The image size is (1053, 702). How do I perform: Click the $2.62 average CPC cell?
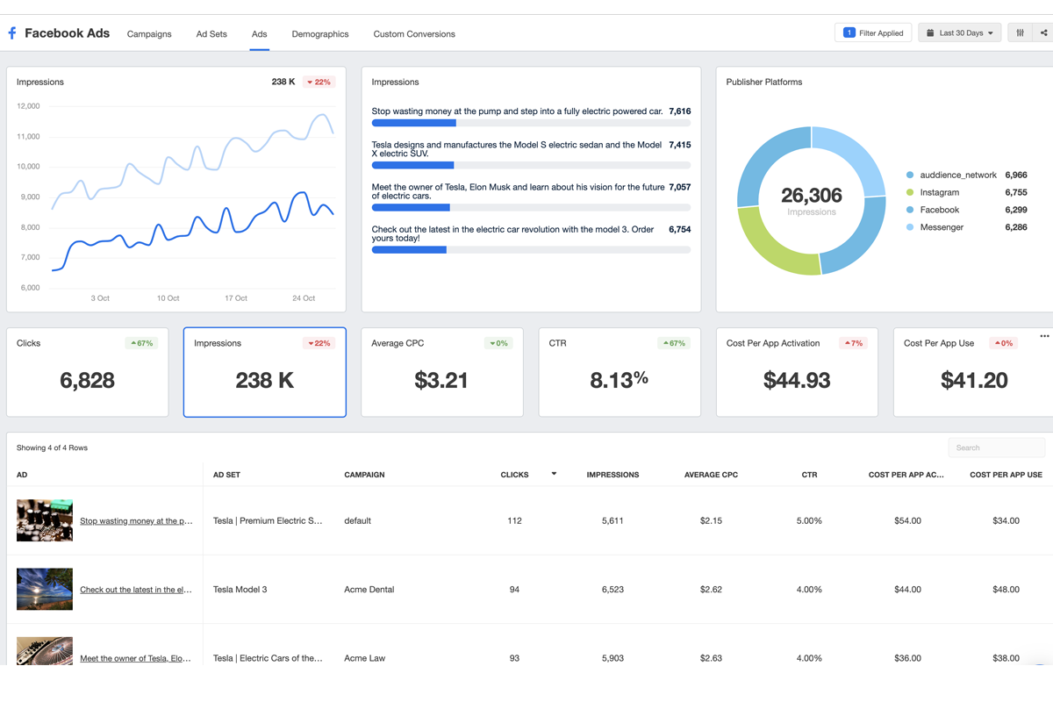[711, 590]
